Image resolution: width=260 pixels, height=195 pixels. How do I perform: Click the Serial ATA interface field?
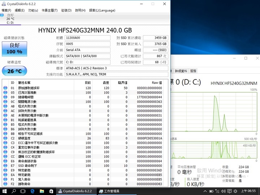point(87,50)
